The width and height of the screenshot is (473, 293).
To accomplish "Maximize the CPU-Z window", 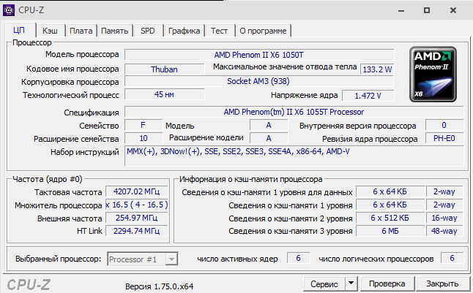I will [x=427, y=10].
